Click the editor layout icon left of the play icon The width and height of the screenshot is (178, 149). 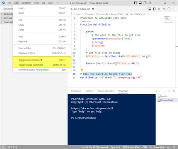coord(154,9)
